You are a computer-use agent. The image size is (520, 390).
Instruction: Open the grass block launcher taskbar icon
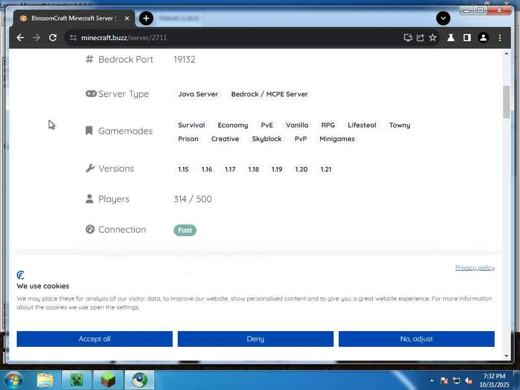click(x=108, y=380)
